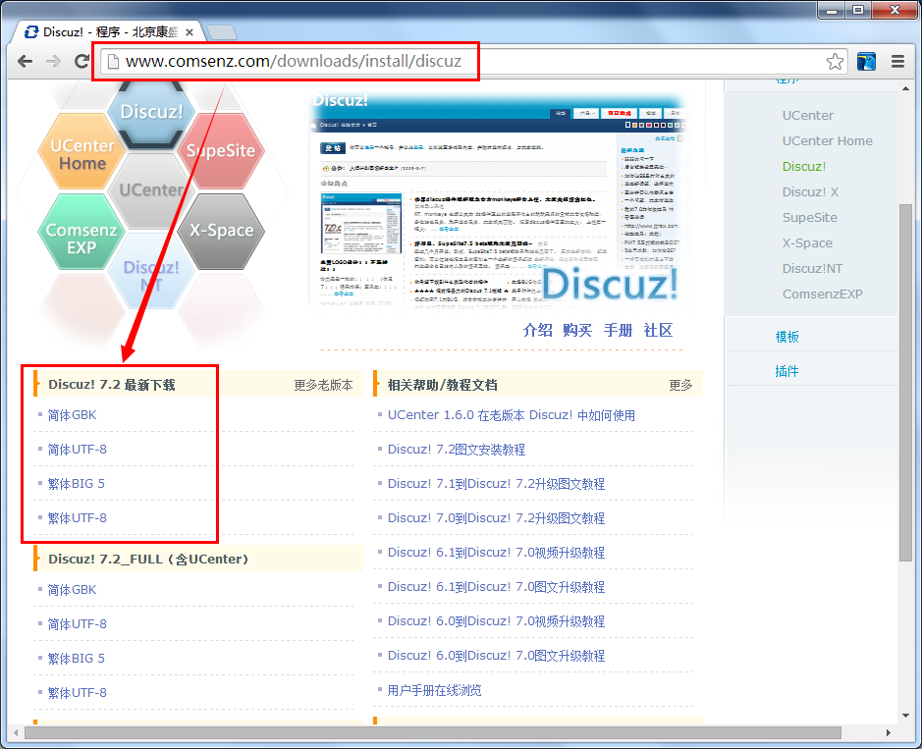This screenshot has width=922, height=749.
Task: Open the Discuz! forum screenshot preview
Action: point(498,198)
